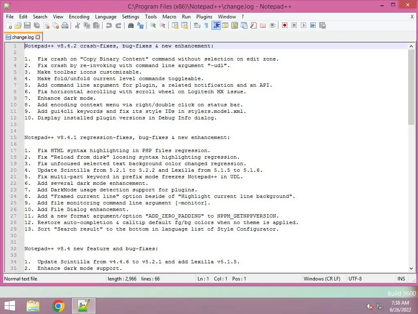Open the Language menu

(106, 16)
